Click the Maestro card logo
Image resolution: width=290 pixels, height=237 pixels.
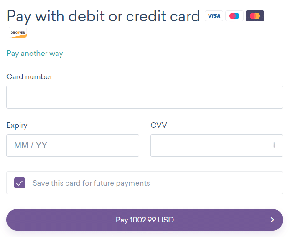(x=234, y=16)
